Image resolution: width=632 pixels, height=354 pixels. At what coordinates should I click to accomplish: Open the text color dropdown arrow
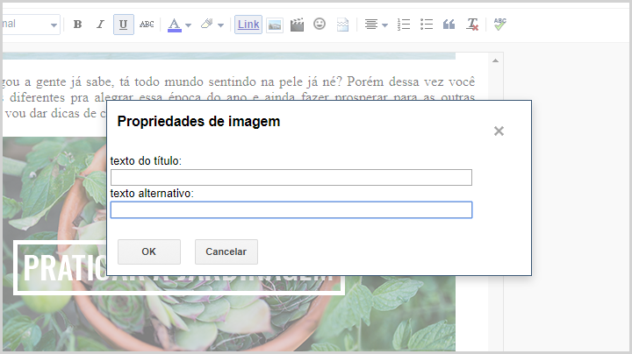[x=188, y=25]
